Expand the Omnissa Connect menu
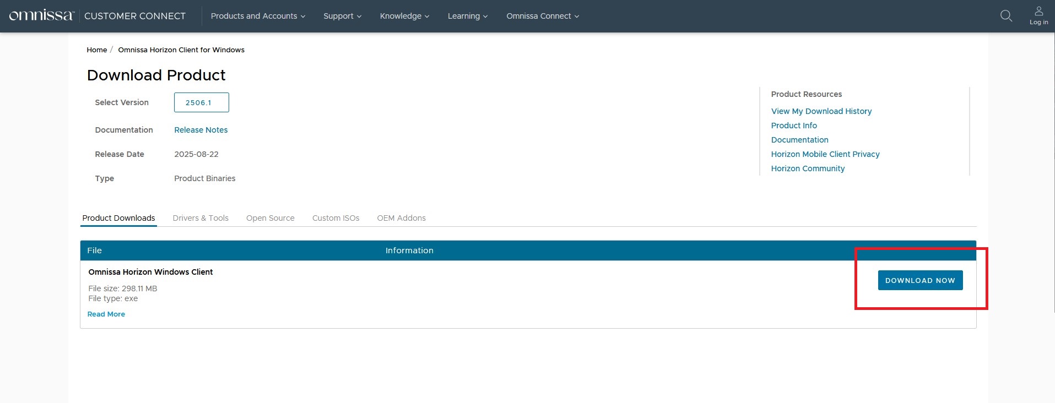Image resolution: width=1055 pixels, height=403 pixels. [542, 16]
